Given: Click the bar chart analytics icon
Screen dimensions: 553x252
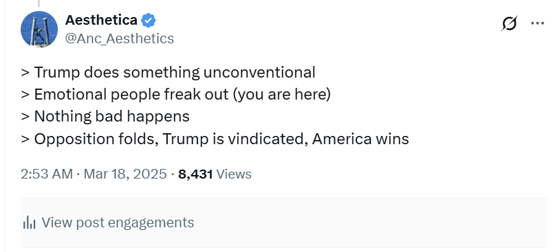Looking at the screenshot, I should (30, 222).
